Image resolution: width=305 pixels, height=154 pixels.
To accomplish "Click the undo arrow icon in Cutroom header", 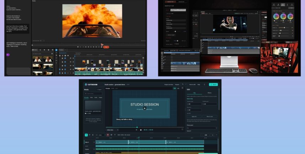I will tap(182, 84).
